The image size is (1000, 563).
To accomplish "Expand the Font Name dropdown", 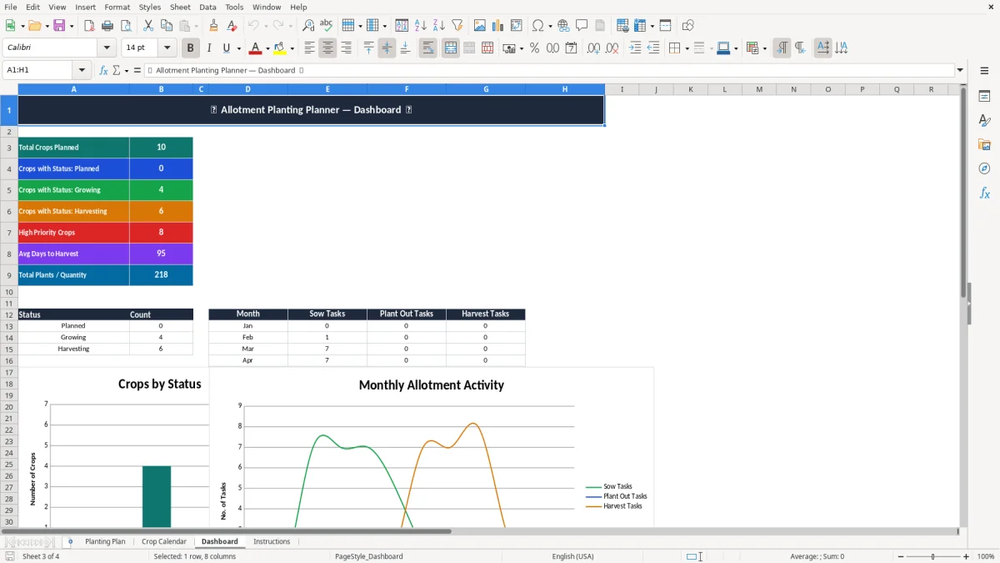I will [x=107, y=48].
